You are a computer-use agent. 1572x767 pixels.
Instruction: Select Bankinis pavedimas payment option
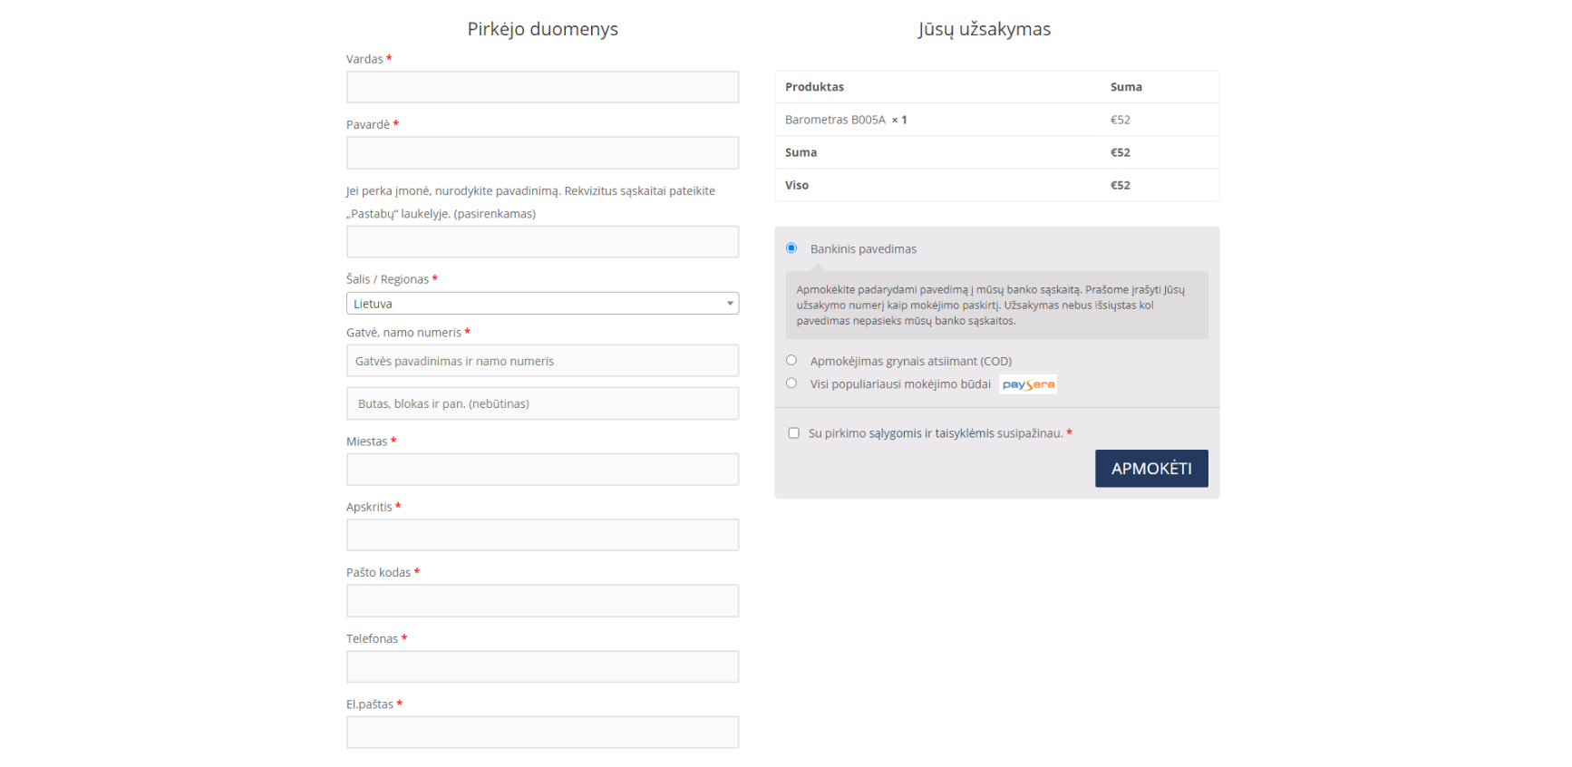(791, 248)
